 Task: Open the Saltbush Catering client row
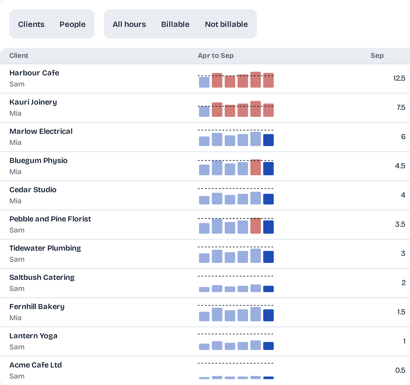(x=205, y=283)
